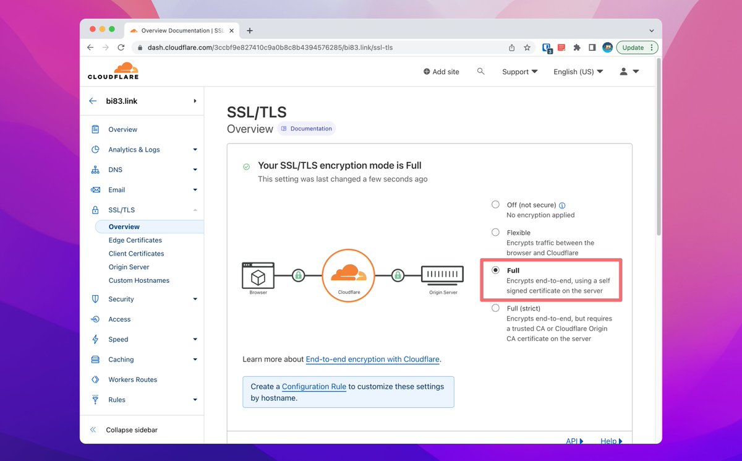Toggle the browser side panel icon
742x461 pixels.
(x=592, y=48)
